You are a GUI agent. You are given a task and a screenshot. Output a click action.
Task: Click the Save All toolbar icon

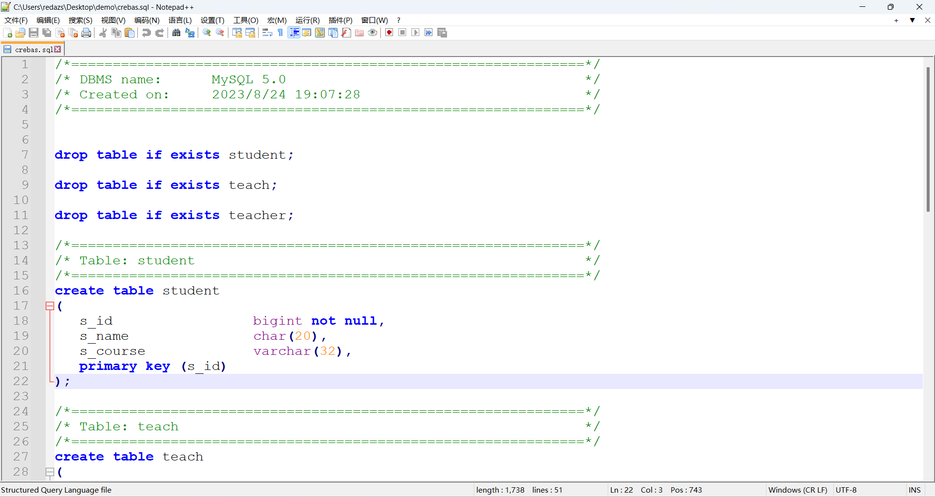click(47, 33)
